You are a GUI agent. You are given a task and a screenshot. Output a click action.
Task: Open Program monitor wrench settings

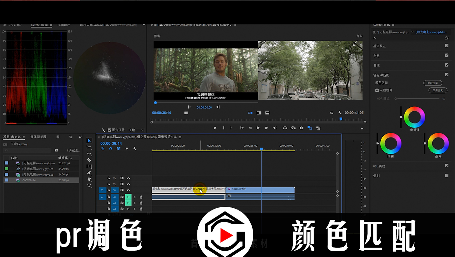[x=340, y=113]
